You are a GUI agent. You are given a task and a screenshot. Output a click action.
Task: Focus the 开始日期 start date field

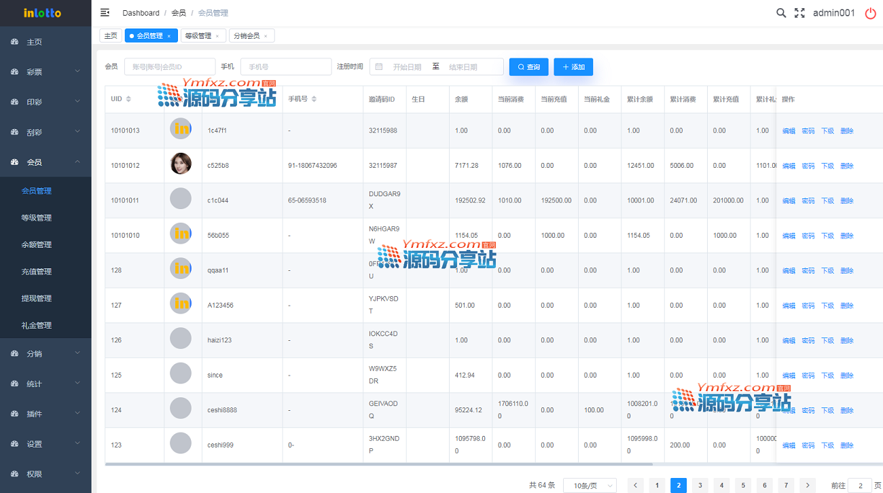407,67
